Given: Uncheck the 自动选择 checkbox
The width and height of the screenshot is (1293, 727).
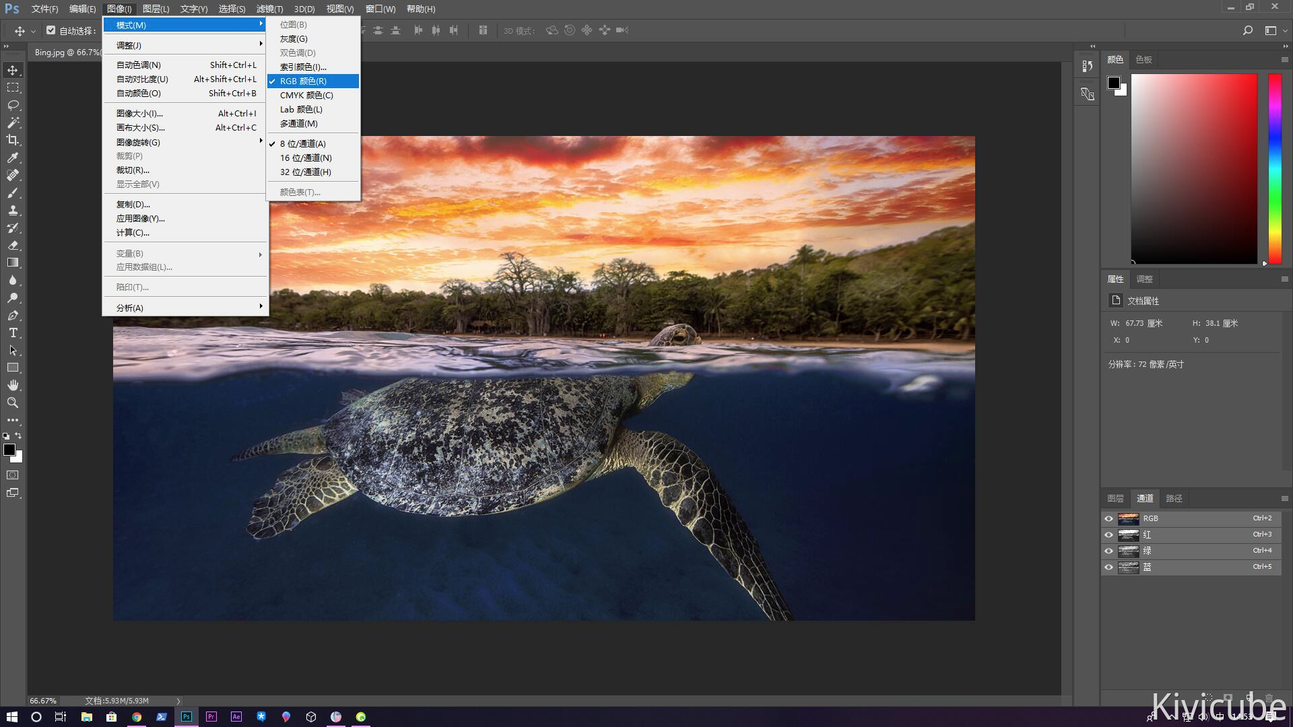Looking at the screenshot, I should point(51,30).
